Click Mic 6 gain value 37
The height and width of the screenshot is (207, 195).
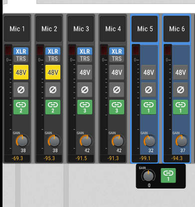click(x=183, y=151)
